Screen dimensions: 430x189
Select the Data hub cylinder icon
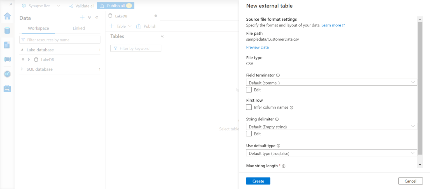click(x=7, y=30)
